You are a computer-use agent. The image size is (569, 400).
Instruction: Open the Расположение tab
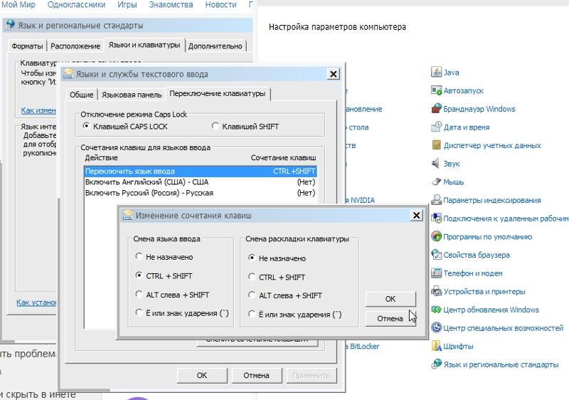(75, 46)
